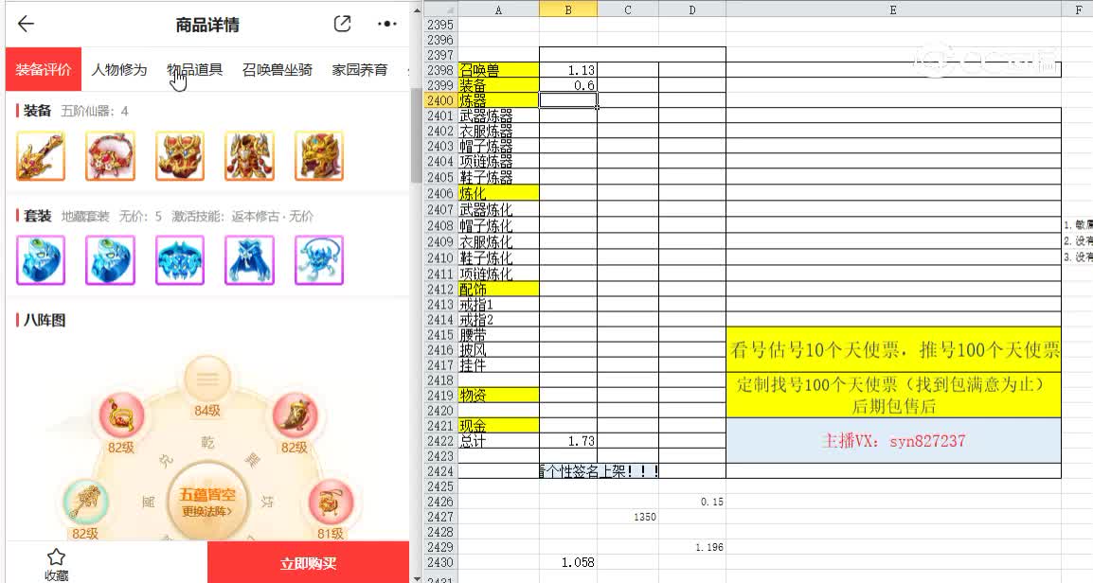Click cell with value 1.196

[x=692, y=547]
